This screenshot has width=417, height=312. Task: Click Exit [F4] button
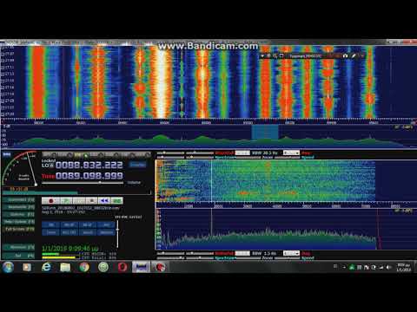pyautogui.click(x=19, y=256)
